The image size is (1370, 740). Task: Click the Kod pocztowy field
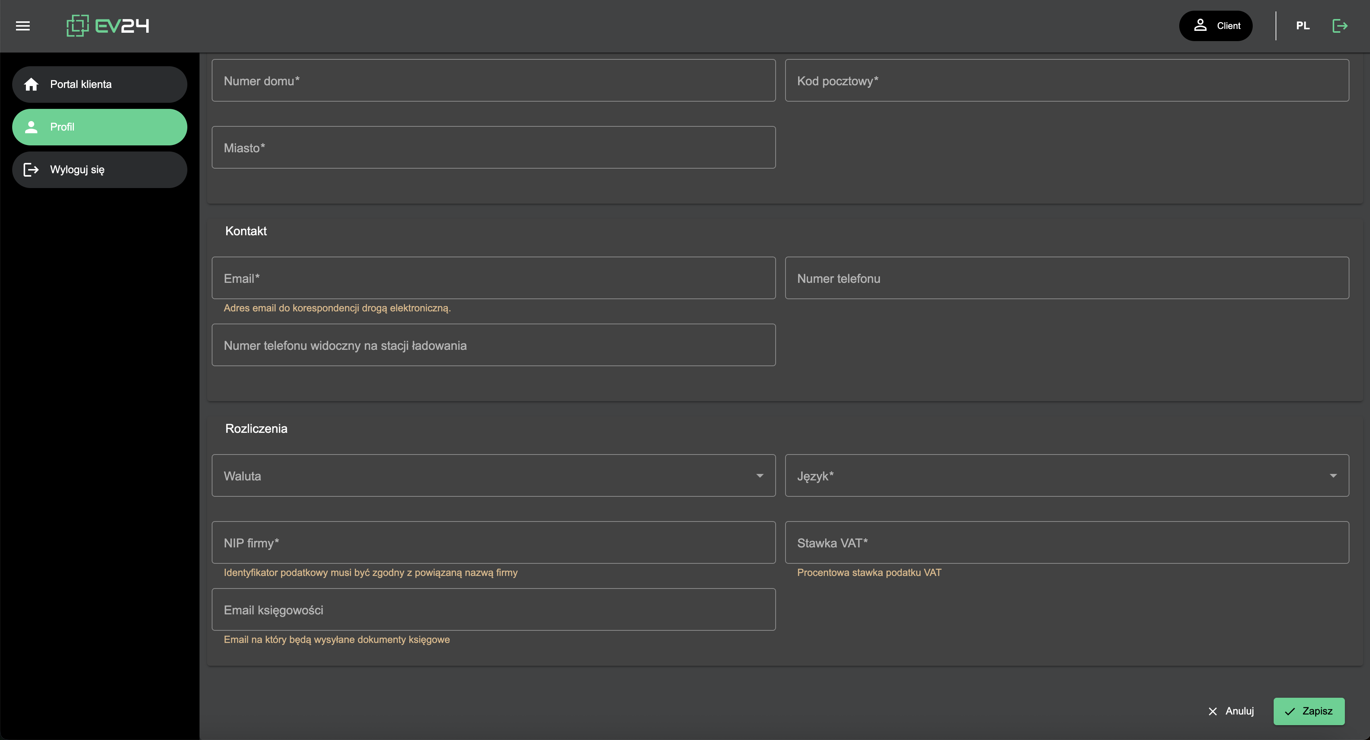point(1066,81)
